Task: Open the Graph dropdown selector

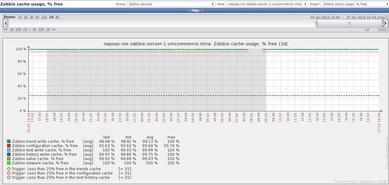Action: (x=354, y=4)
